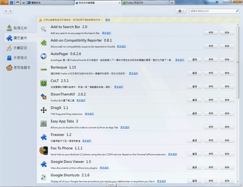Click the AutoPager AP icon
Viewport: 243px width, 187px height.
coord(44,56)
